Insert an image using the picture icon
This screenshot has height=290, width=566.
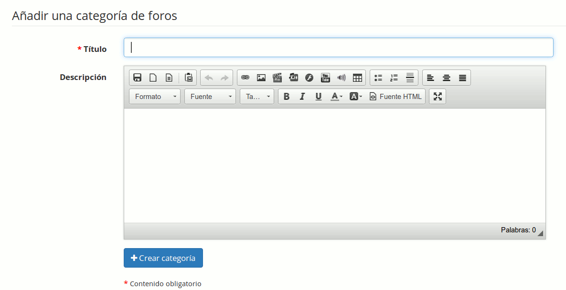click(x=261, y=78)
